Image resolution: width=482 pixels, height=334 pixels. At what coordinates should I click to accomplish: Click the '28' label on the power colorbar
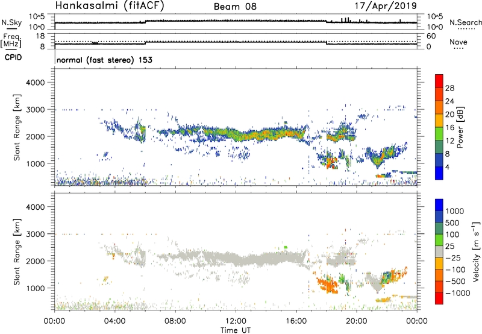click(449, 88)
